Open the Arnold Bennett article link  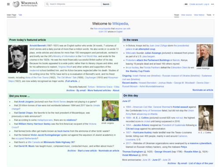click(x=37, y=46)
